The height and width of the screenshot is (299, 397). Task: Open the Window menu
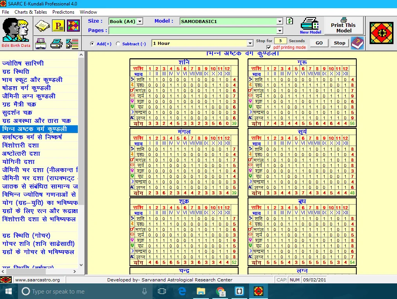coord(88,12)
